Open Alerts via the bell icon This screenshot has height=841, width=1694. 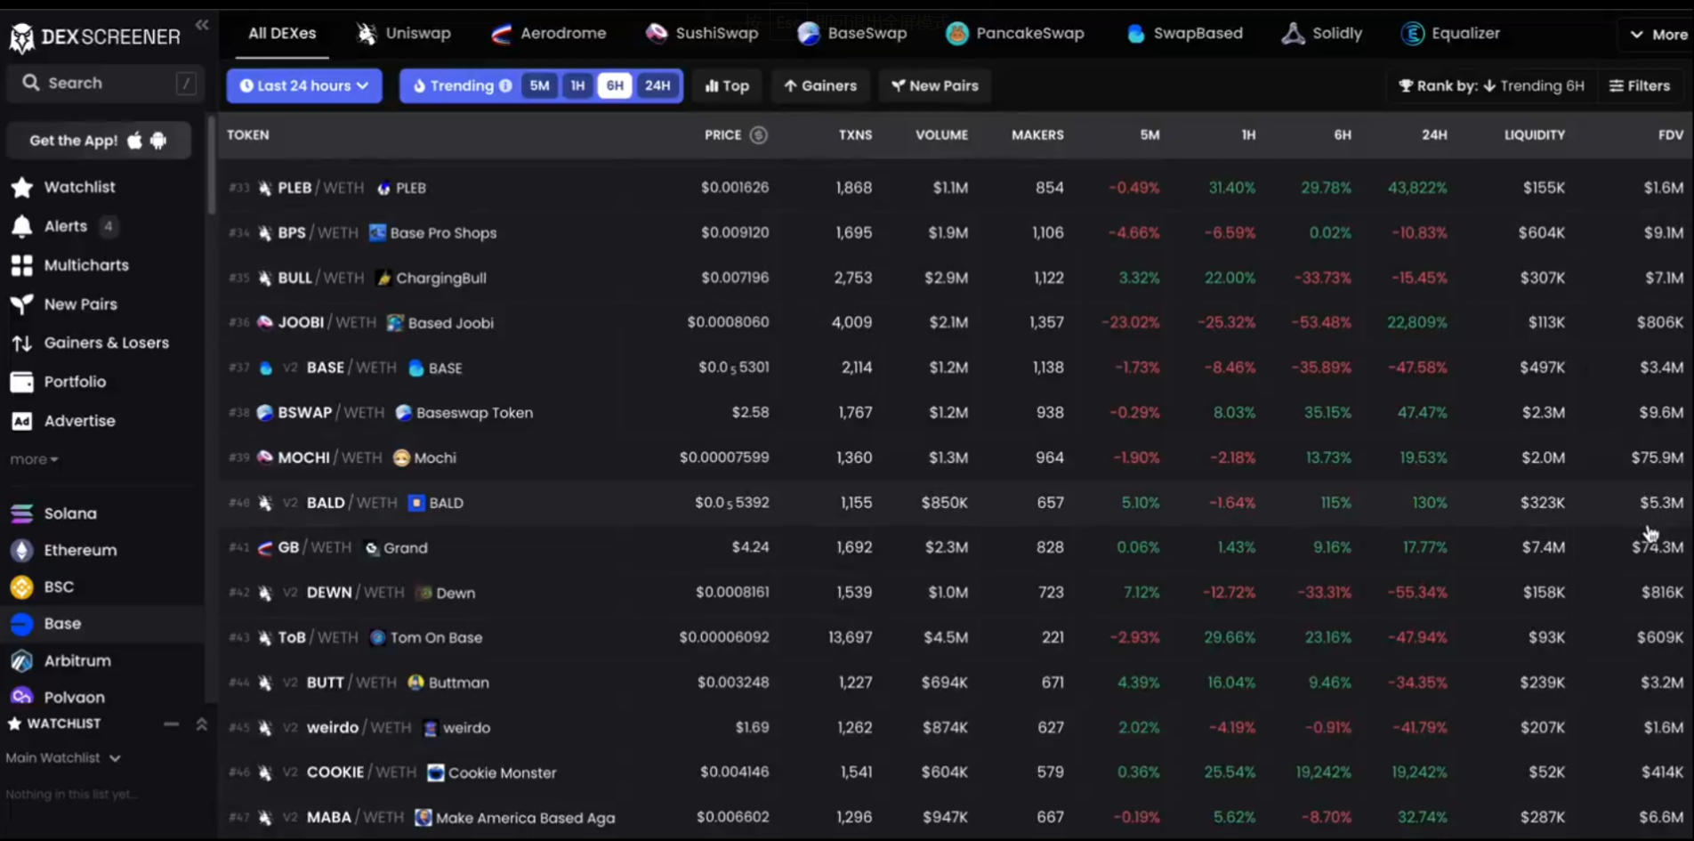pyautogui.click(x=22, y=226)
